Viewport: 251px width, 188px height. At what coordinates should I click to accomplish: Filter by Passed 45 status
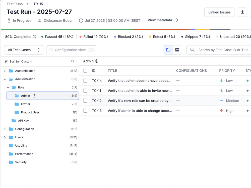click(x=57, y=37)
